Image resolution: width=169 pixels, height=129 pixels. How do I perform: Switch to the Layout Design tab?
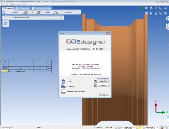(x=22, y=8)
